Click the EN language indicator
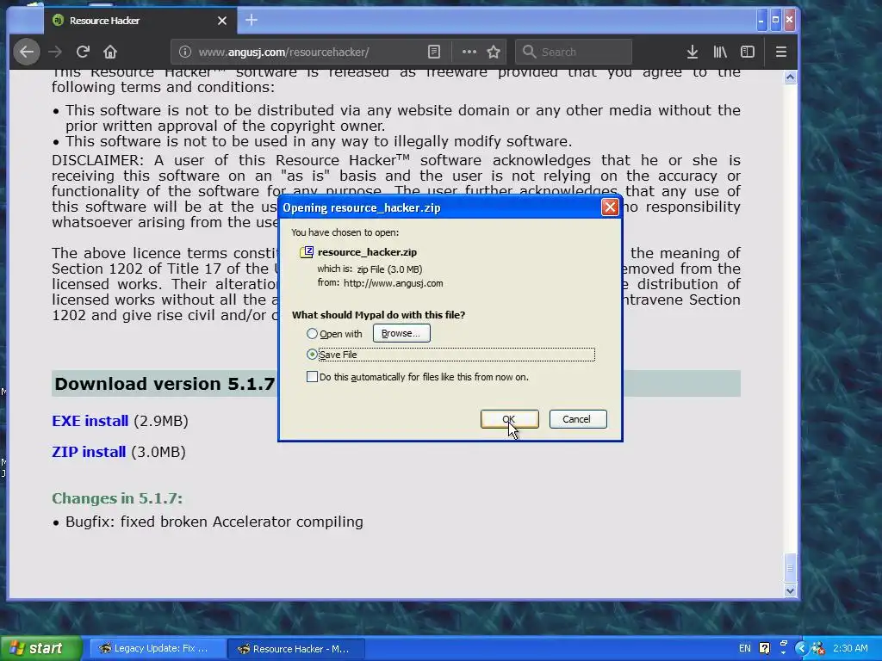This screenshot has width=882, height=661. pyautogui.click(x=745, y=649)
